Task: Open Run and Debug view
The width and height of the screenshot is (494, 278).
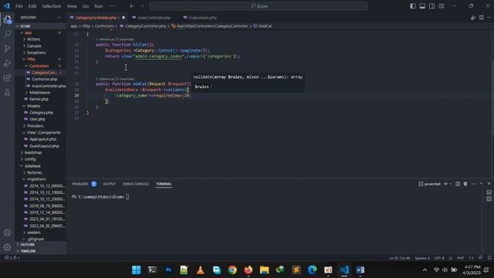Action: pyautogui.click(x=7, y=63)
